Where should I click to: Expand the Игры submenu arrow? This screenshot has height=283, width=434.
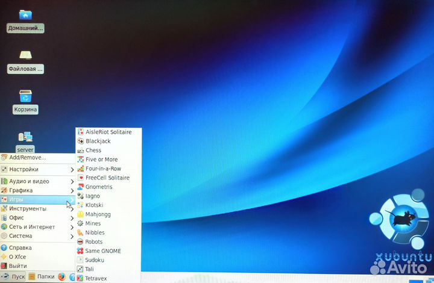[72, 200]
